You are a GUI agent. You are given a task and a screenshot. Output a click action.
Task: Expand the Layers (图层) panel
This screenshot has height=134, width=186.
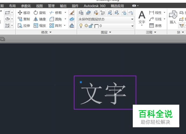[x=106, y=32]
